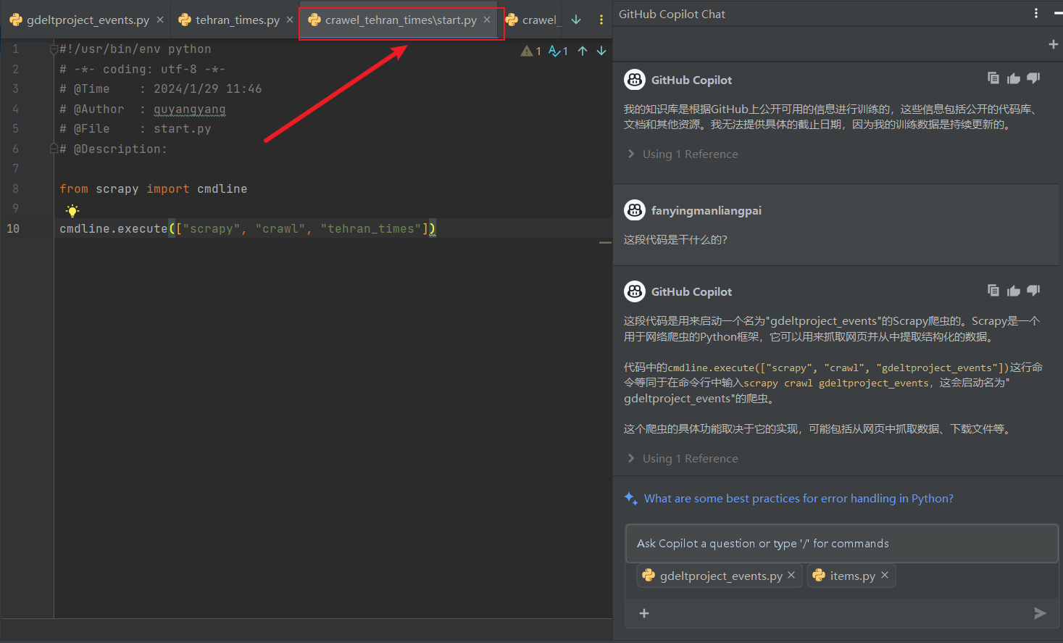Remove gdeltproject_events.py reference chip
Image resolution: width=1063 pixels, height=643 pixels.
pos(791,575)
